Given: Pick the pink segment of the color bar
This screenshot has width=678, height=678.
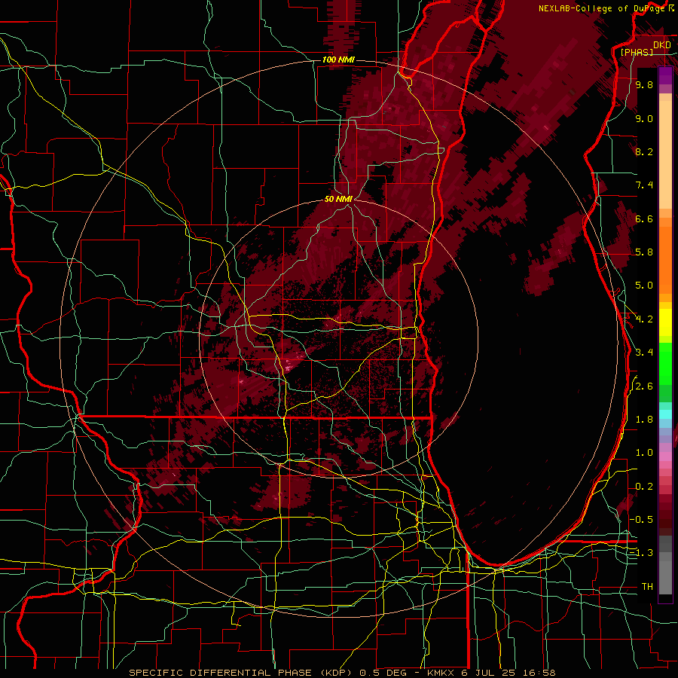Looking at the screenshot, I should 665,457.
